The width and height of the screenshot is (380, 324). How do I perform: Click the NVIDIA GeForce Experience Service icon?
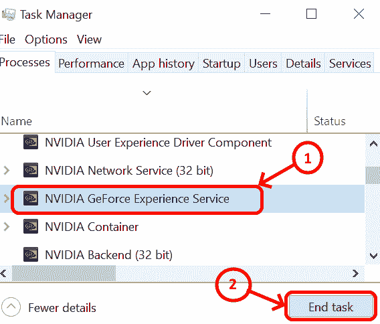point(31,198)
